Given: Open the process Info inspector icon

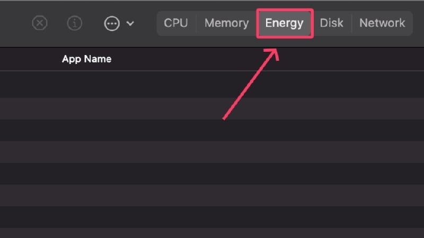Looking at the screenshot, I should click(75, 23).
